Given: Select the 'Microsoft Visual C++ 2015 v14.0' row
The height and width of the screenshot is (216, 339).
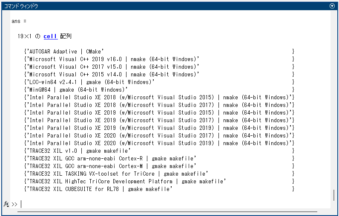Looking at the screenshot, I should pyautogui.click(x=159, y=74).
